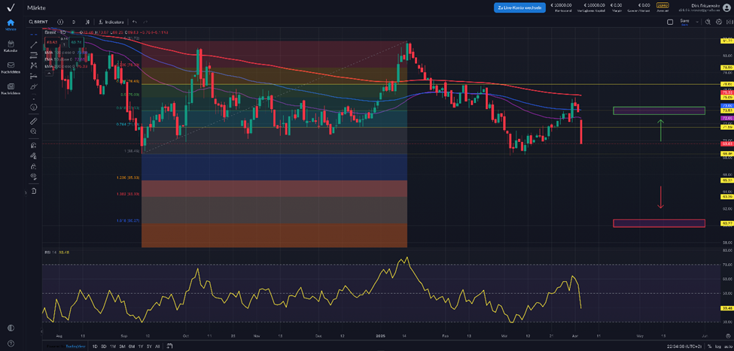The height and width of the screenshot is (351, 734).
Task: Open the go-to-date calendar icon
Action: [x=170, y=346]
